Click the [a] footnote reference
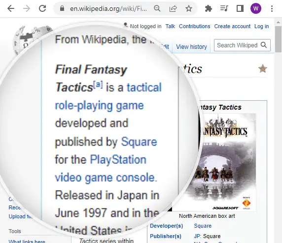This screenshot has height=243, width=282. pos(98,84)
